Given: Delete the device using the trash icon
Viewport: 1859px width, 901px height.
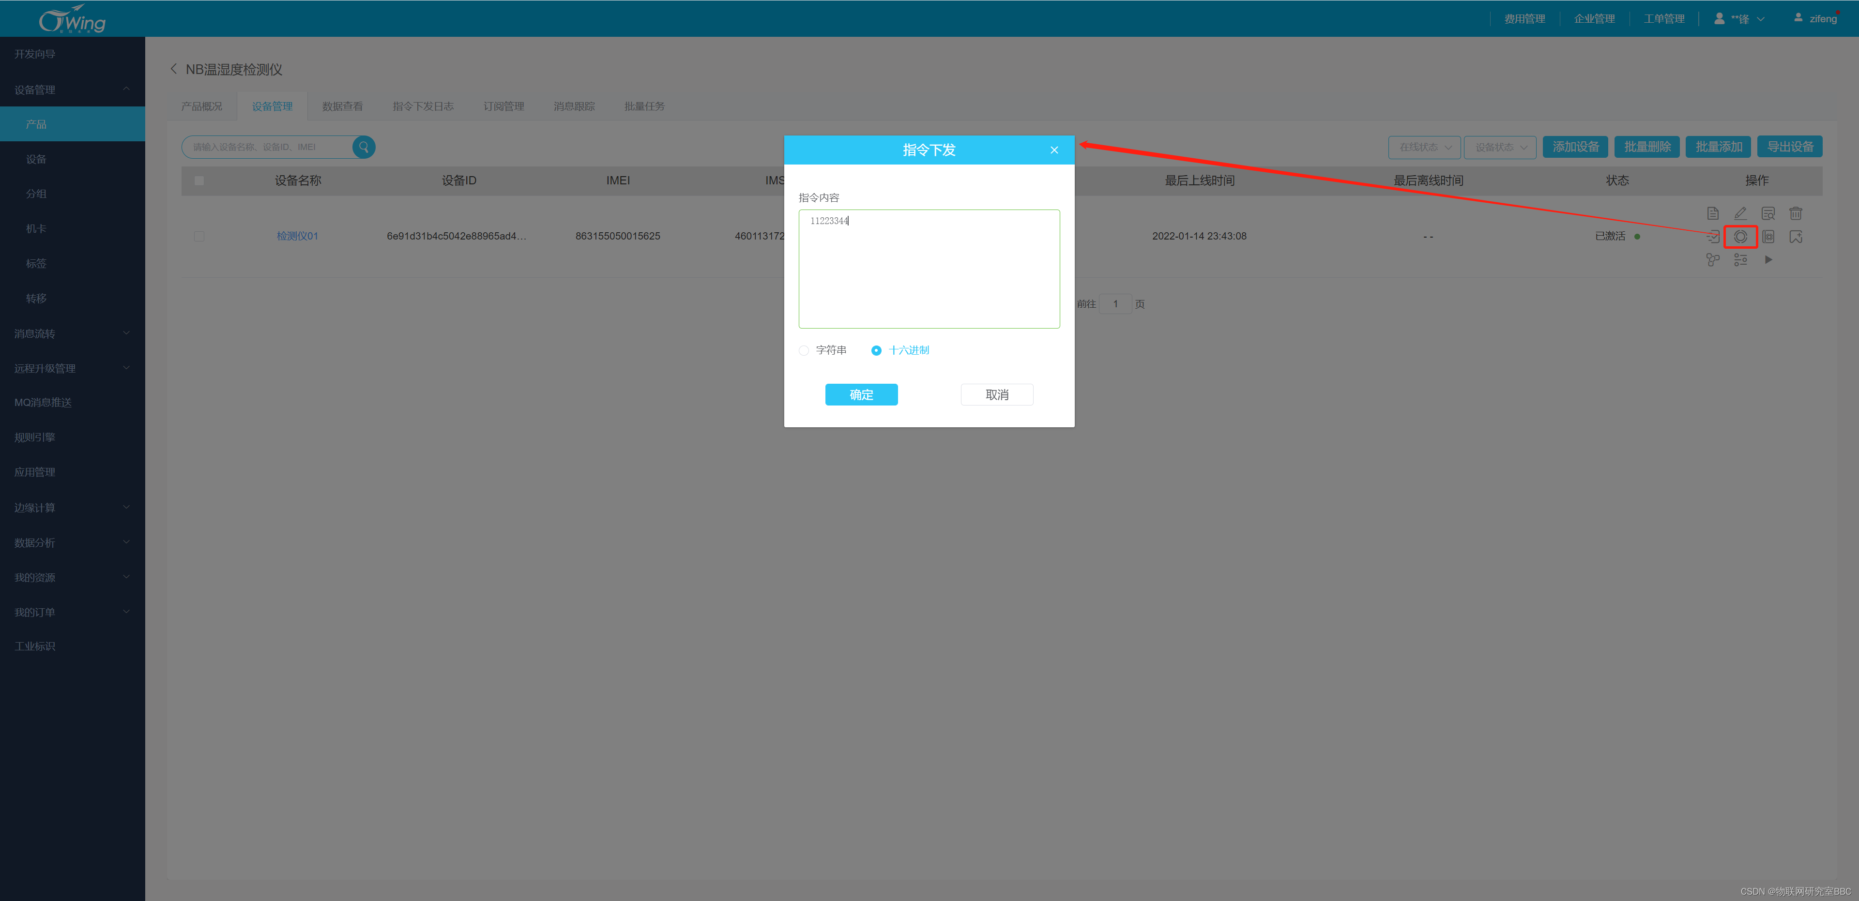Looking at the screenshot, I should point(1796,213).
